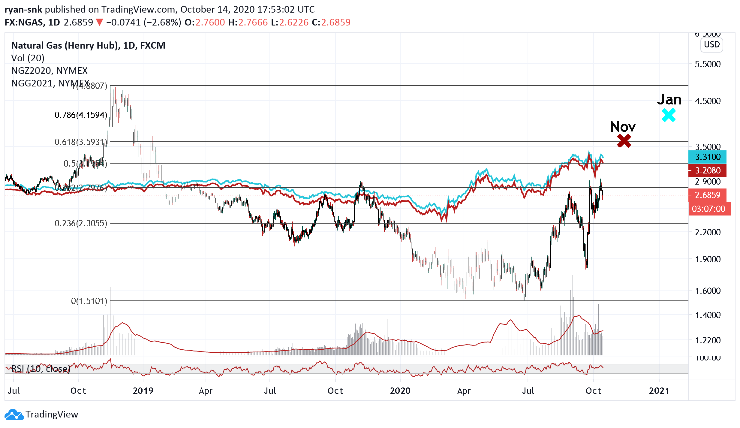Click the RSI (10, close) indicator label
This screenshot has height=428, width=740.
click(x=41, y=369)
